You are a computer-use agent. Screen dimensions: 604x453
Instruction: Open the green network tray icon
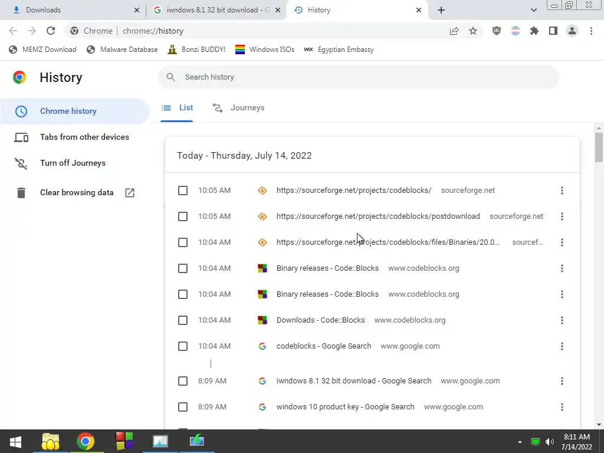pos(536,442)
